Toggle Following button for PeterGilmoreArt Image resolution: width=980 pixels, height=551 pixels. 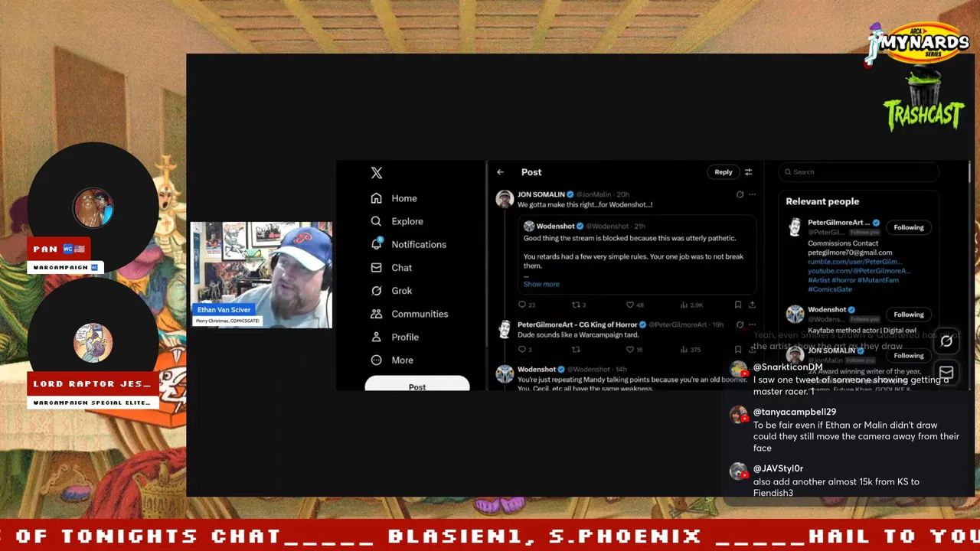909,227
